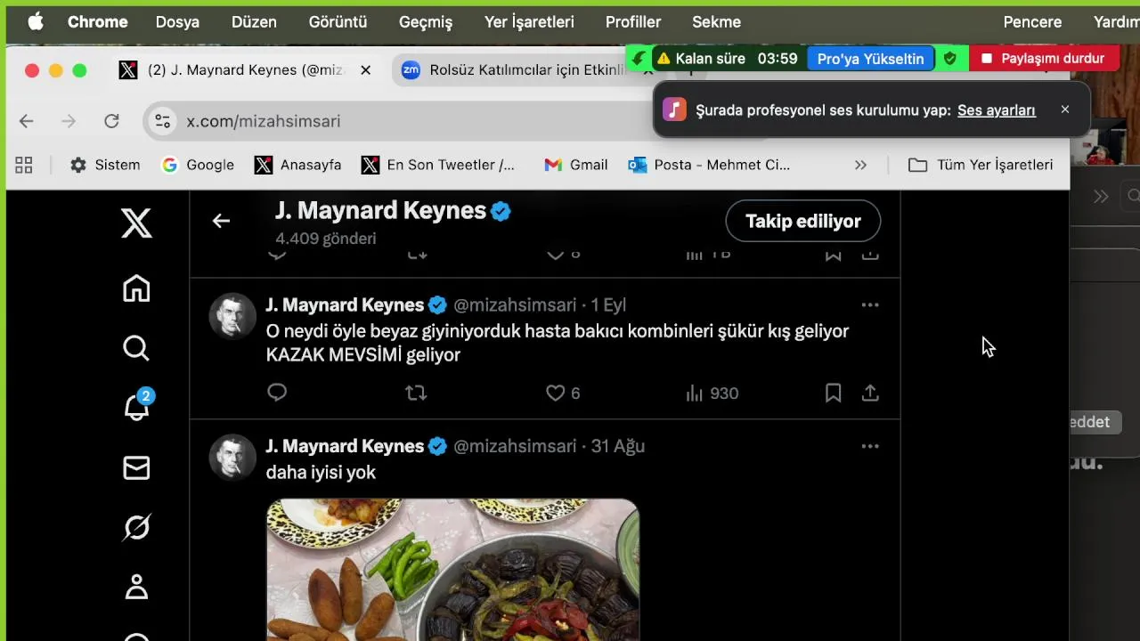Image resolution: width=1140 pixels, height=641 pixels.
Task: Switch to Rolsüz Katılımcılar için Etkinlik tab
Action: pyautogui.click(x=525, y=70)
